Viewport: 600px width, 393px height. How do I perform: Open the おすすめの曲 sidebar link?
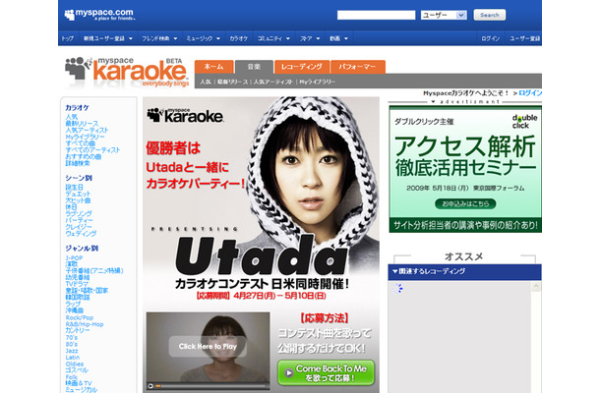pyautogui.click(x=84, y=157)
